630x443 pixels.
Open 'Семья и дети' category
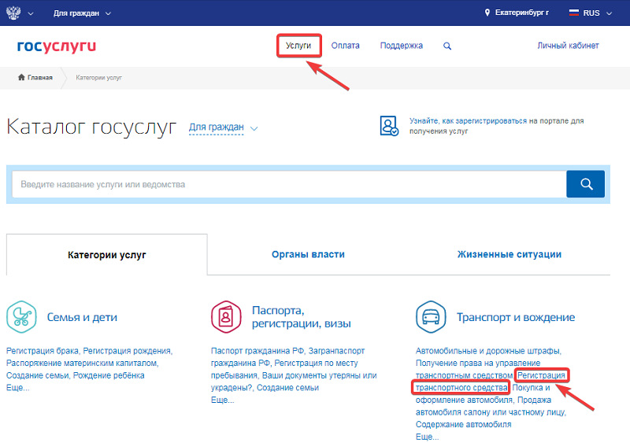pyautogui.click(x=82, y=317)
